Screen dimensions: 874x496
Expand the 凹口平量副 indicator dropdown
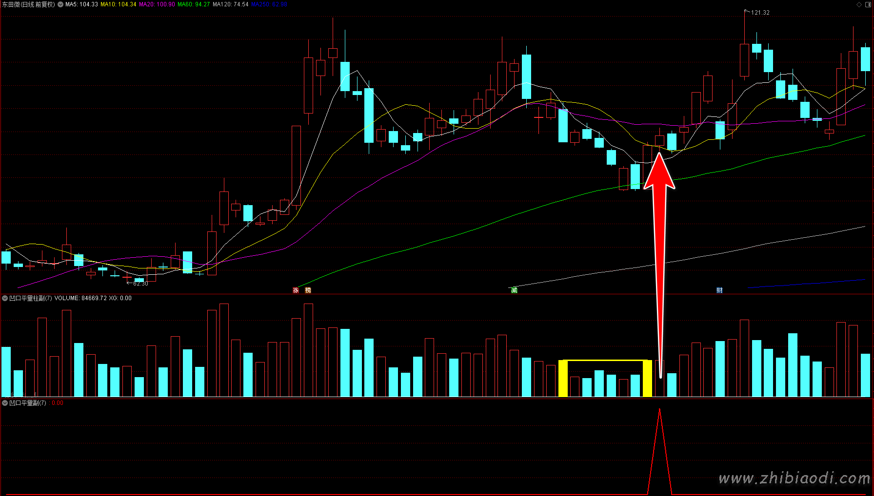click(5, 403)
